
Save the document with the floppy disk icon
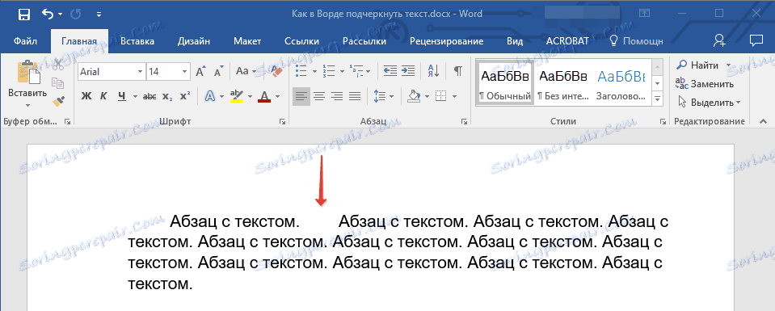(23, 15)
